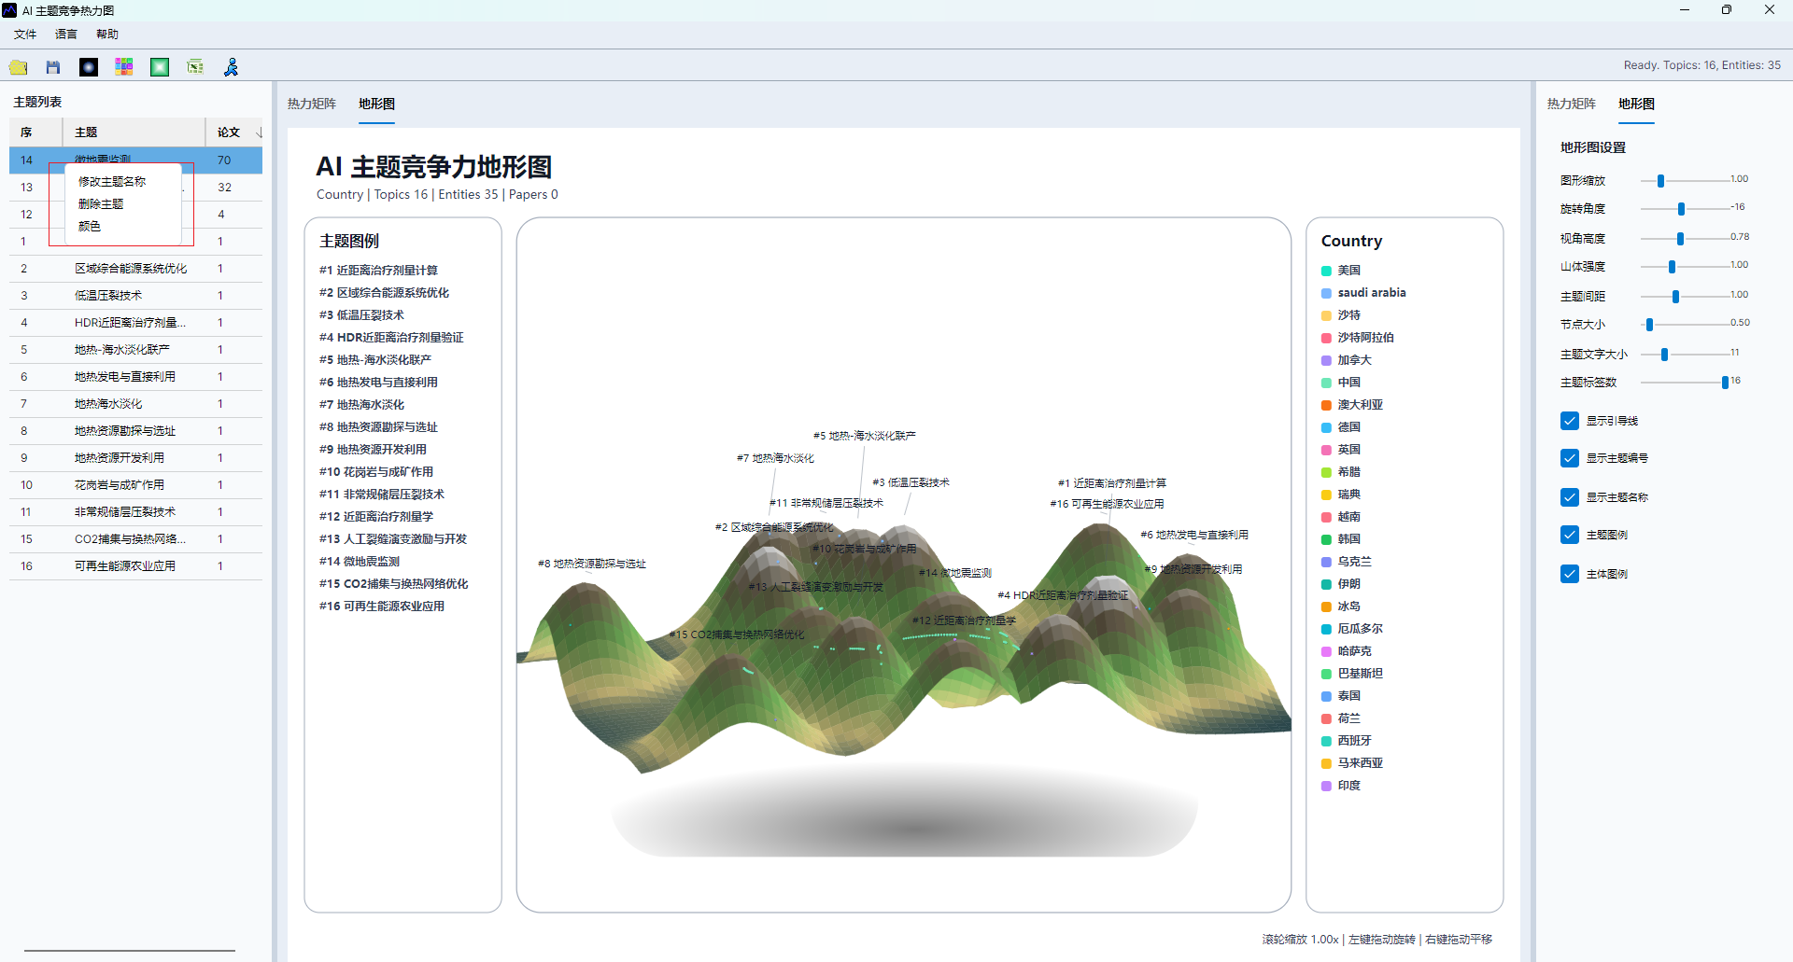Select topic row 8 地热资源勘探与选址
The image size is (1793, 962).
pos(136,431)
